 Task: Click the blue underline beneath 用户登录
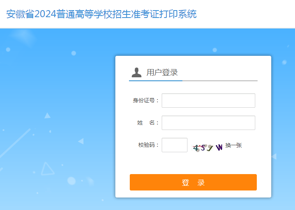click(155, 81)
